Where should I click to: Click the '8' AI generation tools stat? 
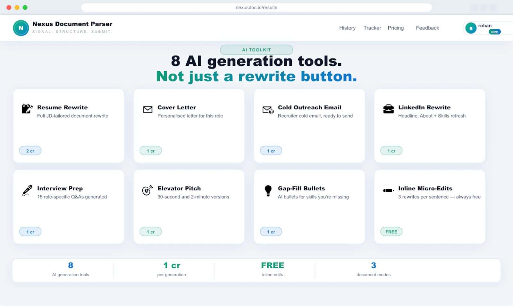(71, 265)
